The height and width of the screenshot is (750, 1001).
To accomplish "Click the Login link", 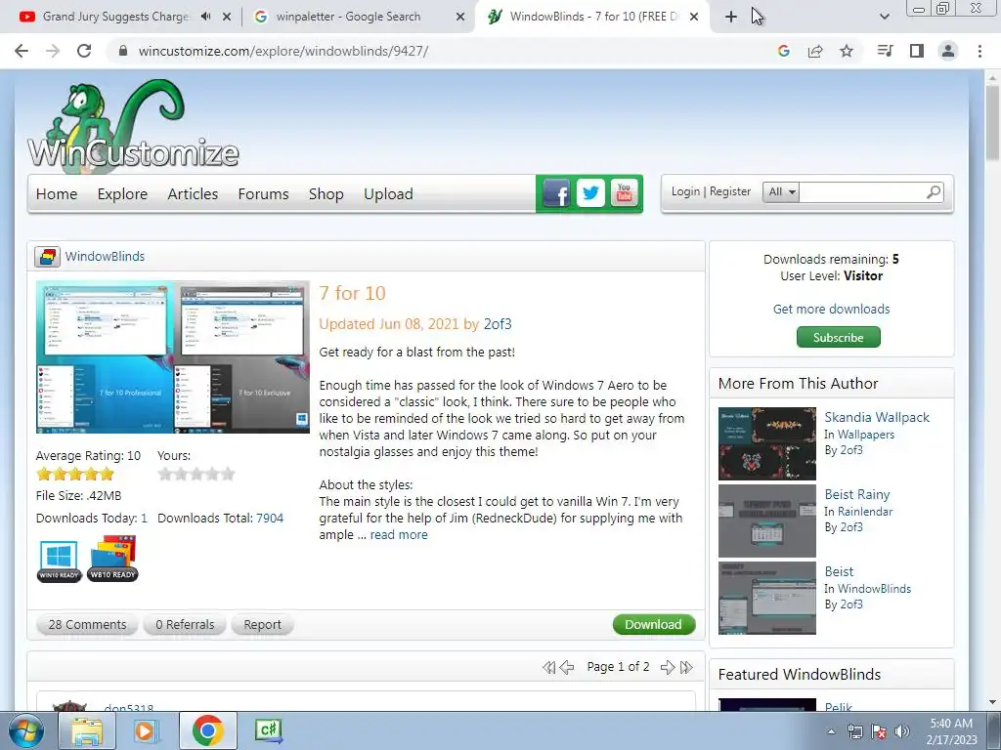I will pos(685,191).
